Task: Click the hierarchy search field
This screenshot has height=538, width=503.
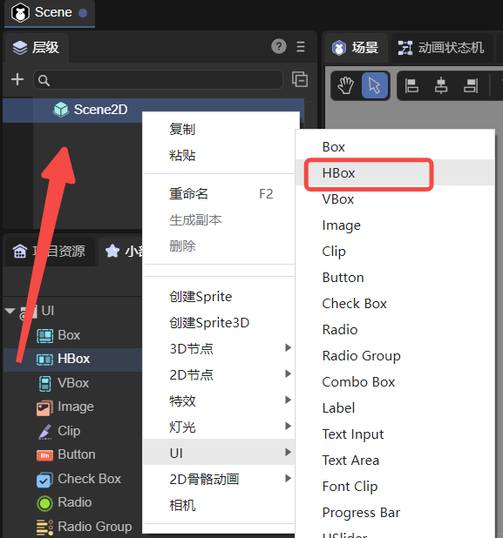Action: [x=158, y=80]
